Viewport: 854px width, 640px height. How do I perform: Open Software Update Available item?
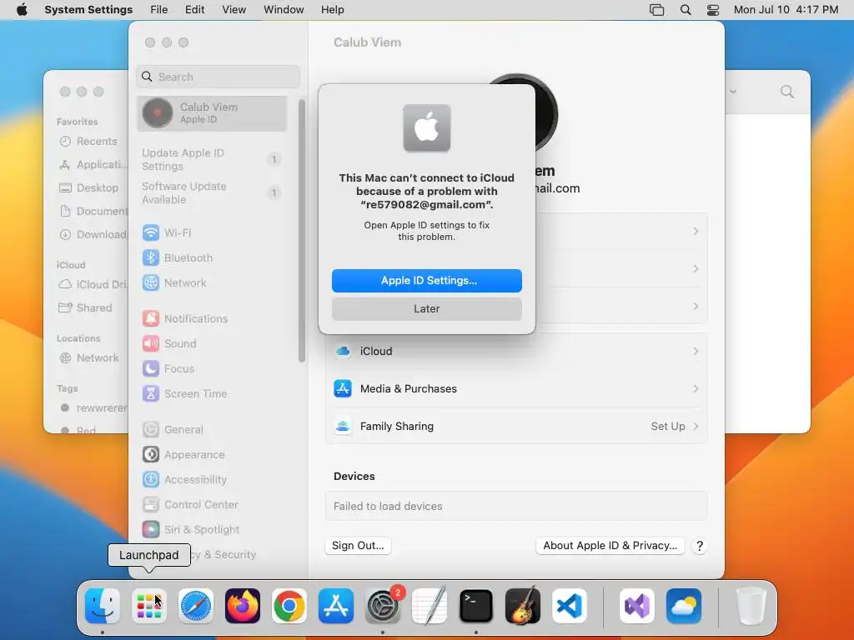tap(212, 192)
